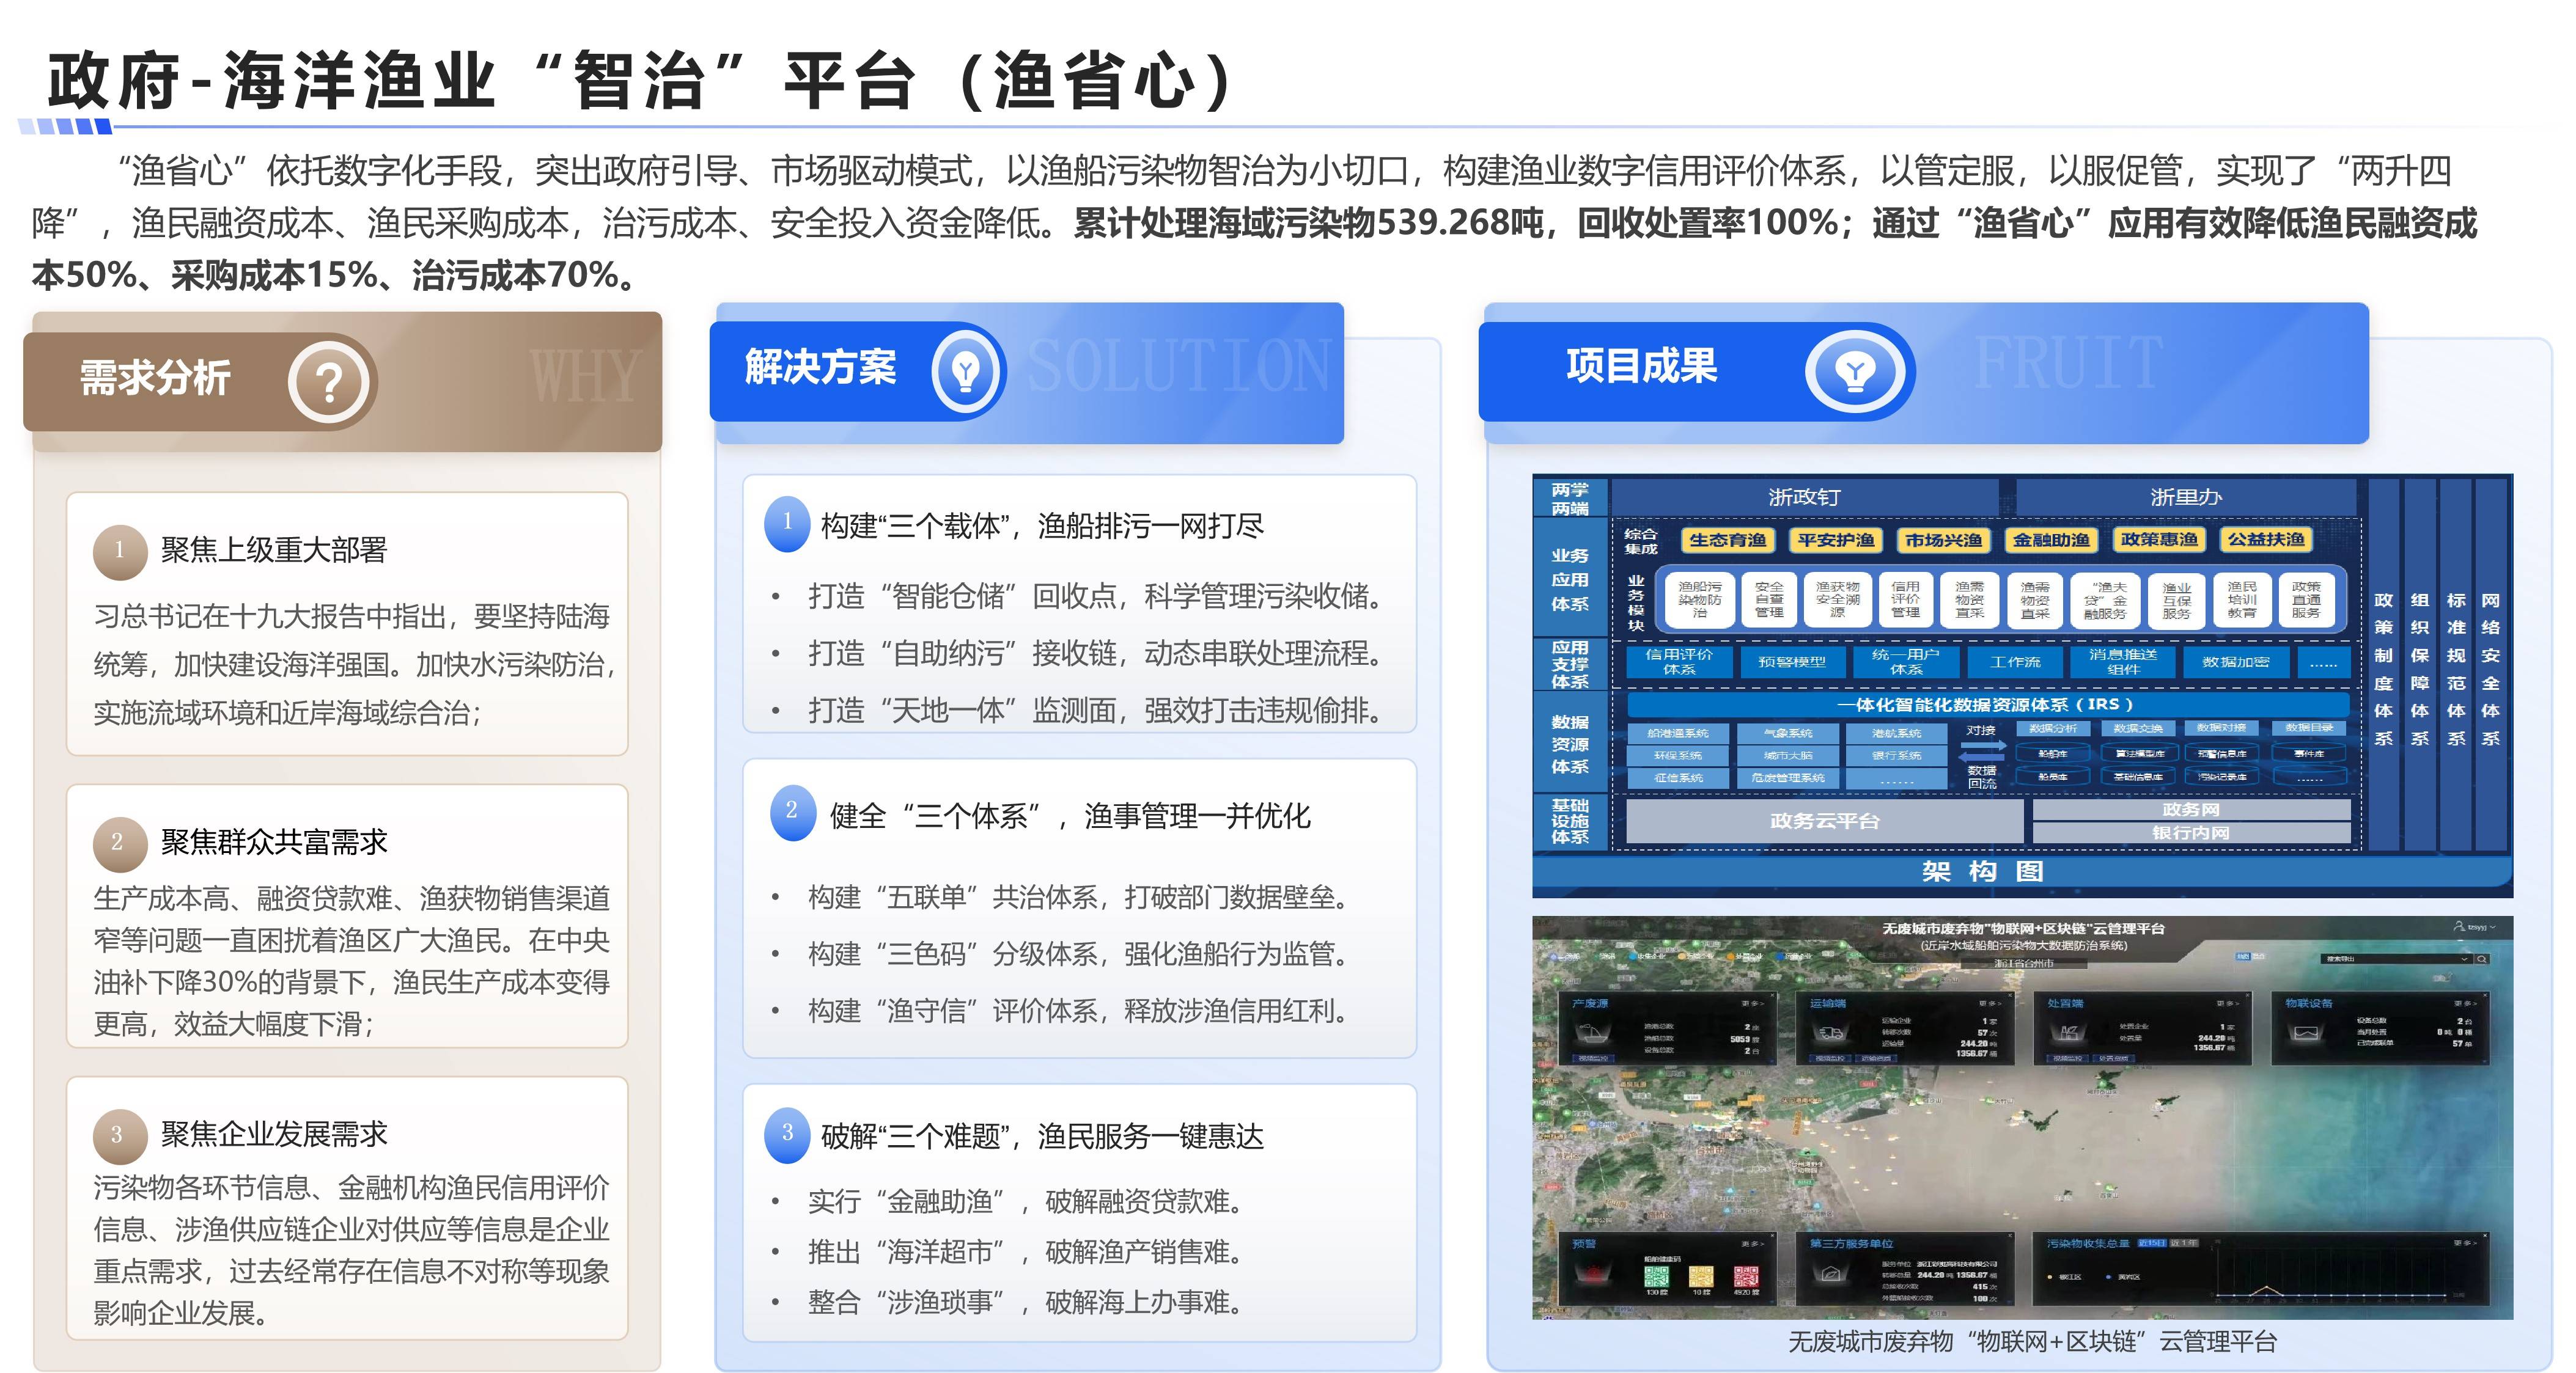Click the red QR code in 预警 panel
This screenshot has width=2576, height=1373.
1746,1276
